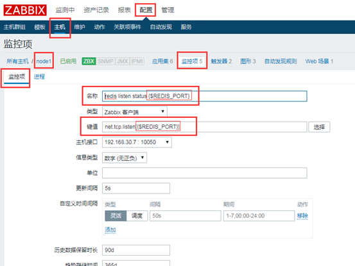Click the 已启用 status link

click(68, 62)
